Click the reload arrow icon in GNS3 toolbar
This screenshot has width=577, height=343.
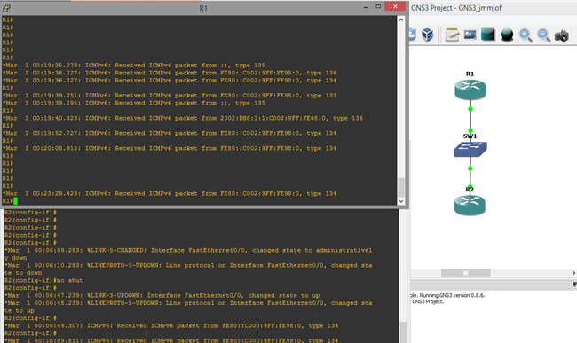[x=413, y=35]
